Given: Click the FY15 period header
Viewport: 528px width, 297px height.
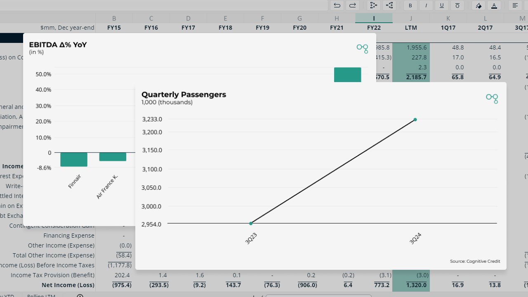Looking at the screenshot, I should tap(114, 28).
